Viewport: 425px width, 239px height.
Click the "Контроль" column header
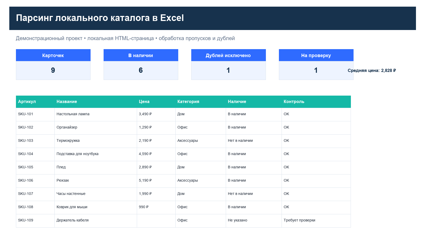click(316, 102)
